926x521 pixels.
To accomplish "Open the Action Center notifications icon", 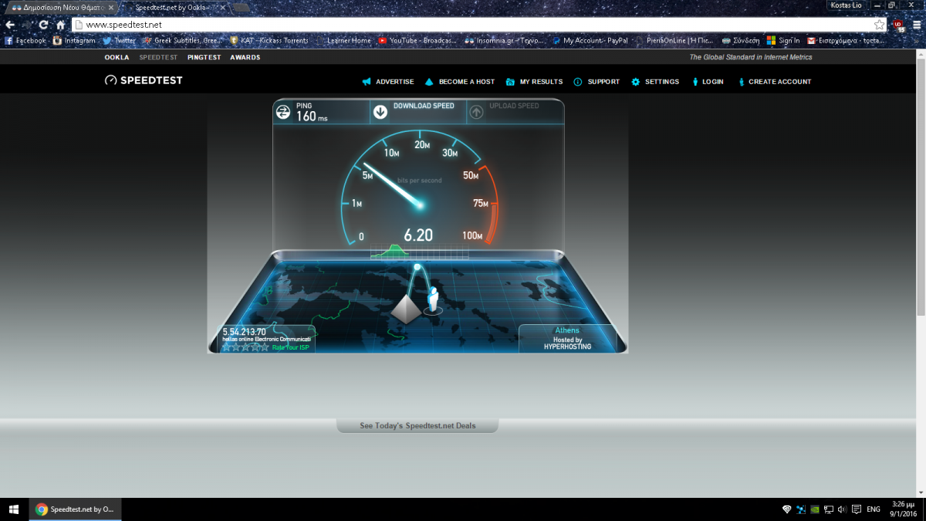I will tap(855, 509).
